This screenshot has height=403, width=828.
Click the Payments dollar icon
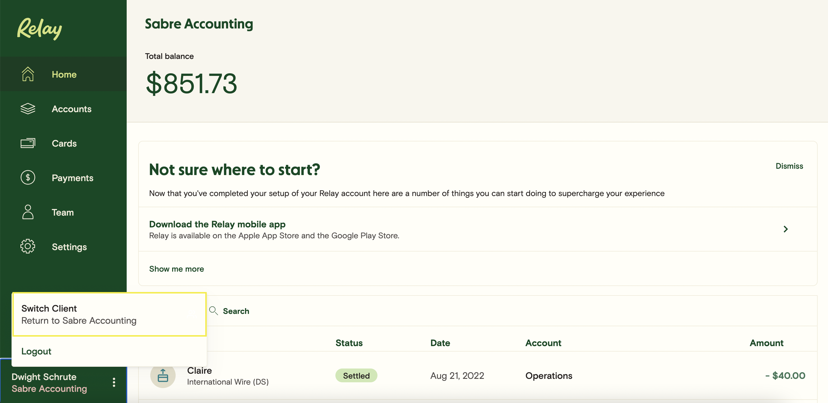click(28, 177)
